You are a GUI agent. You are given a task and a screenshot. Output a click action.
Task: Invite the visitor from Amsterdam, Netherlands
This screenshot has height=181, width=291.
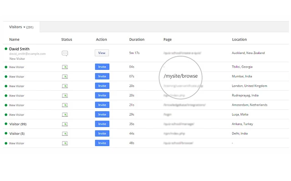pos(102,105)
